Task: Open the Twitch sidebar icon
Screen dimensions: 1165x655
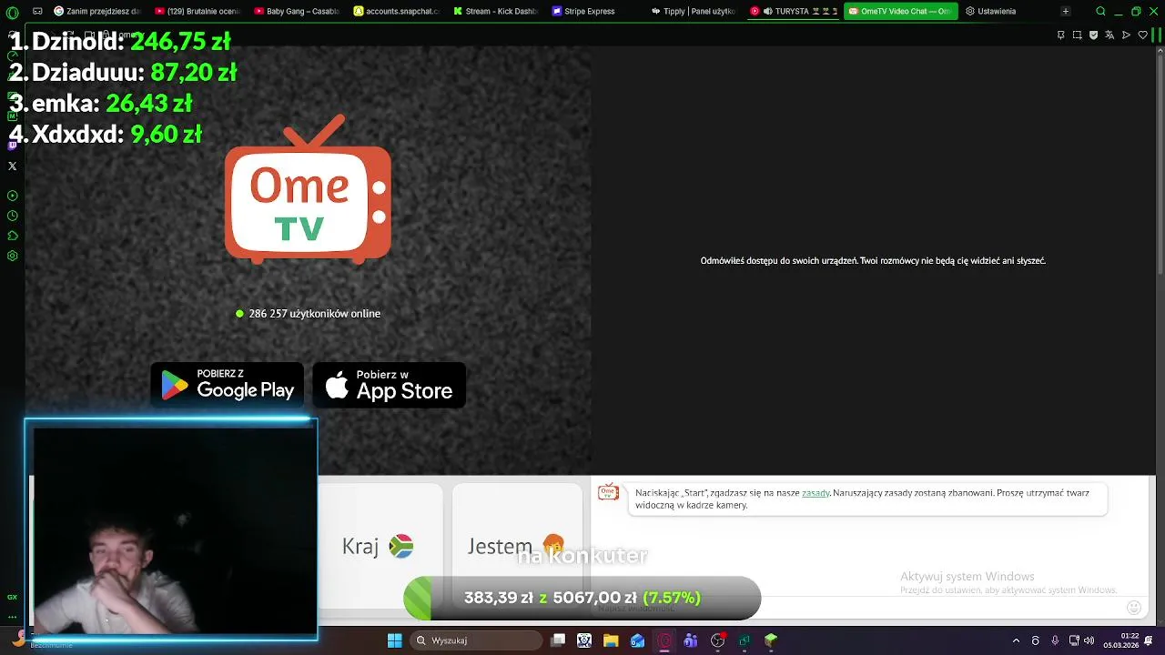Action: [x=12, y=146]
